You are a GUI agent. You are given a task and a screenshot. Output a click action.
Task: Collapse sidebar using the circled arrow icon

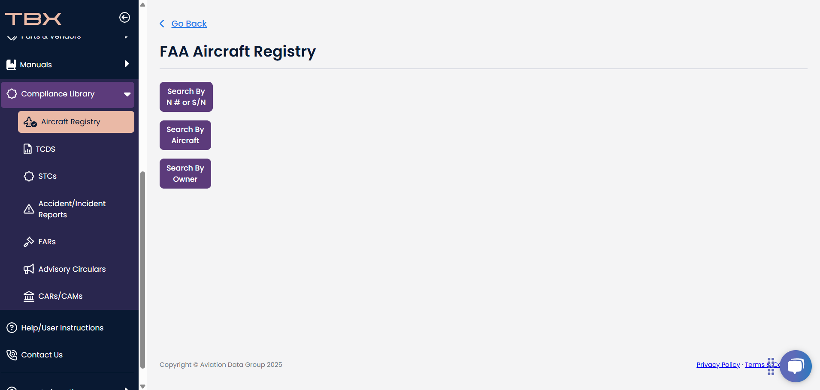pos(124,18)
